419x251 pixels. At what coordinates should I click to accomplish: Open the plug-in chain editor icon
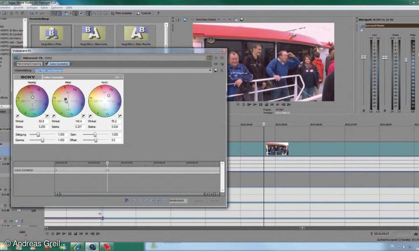216,64
